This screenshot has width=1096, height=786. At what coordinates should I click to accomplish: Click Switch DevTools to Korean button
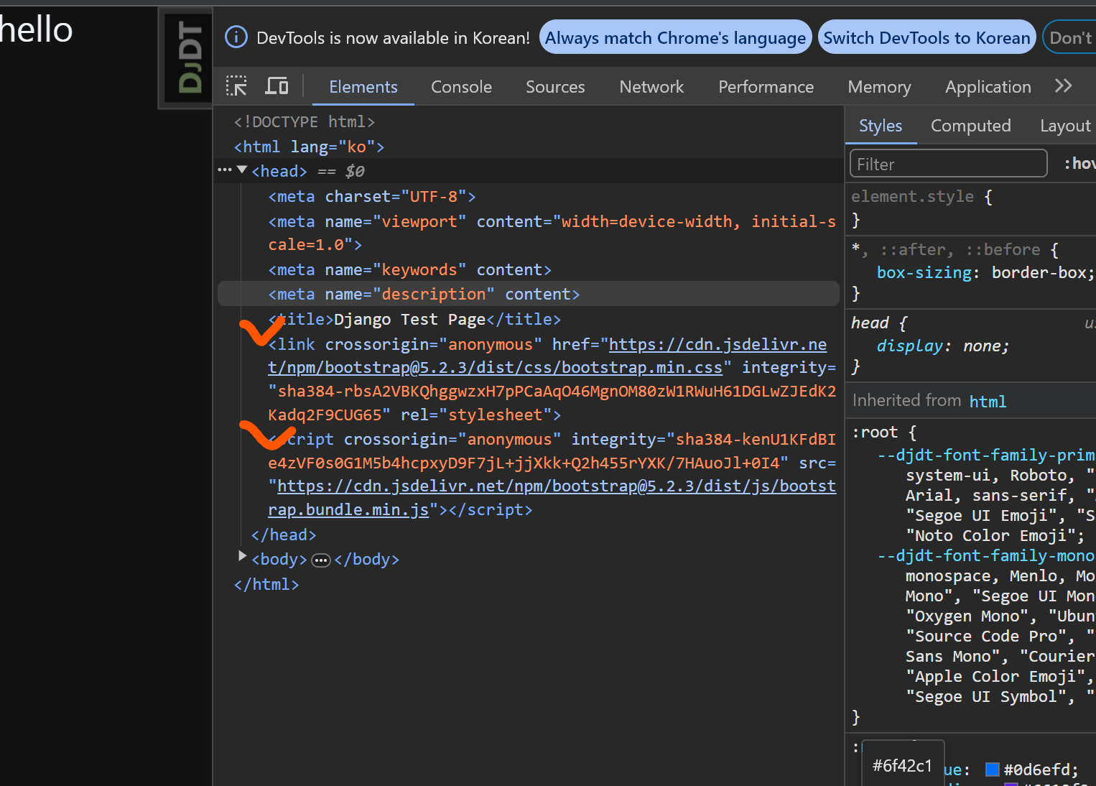click(x=927, y=37)
